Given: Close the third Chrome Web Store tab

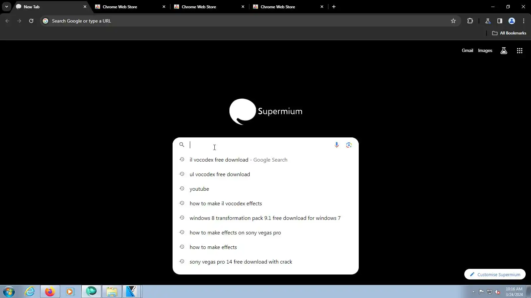Looking at the screenshot, I should [322, 7].
